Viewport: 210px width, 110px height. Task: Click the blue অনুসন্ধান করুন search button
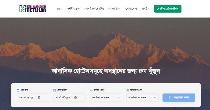[179, 97]
